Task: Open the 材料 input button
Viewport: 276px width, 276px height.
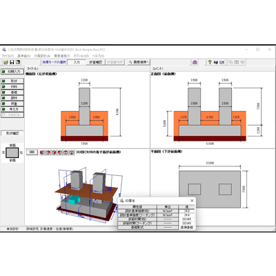Action: point(12,87)
